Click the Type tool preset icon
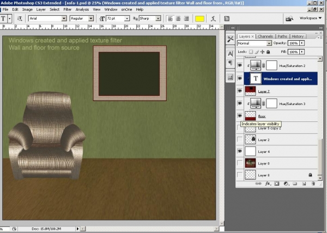The width and height of the screenshot is (327, 233). [3, 19]
